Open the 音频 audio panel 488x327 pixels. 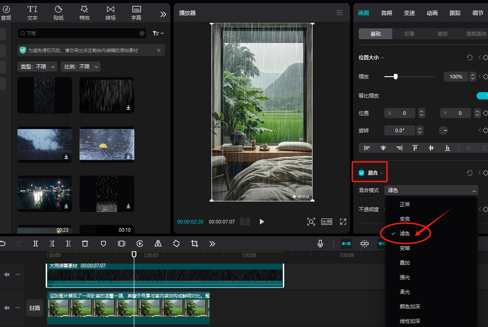(6, 12)
